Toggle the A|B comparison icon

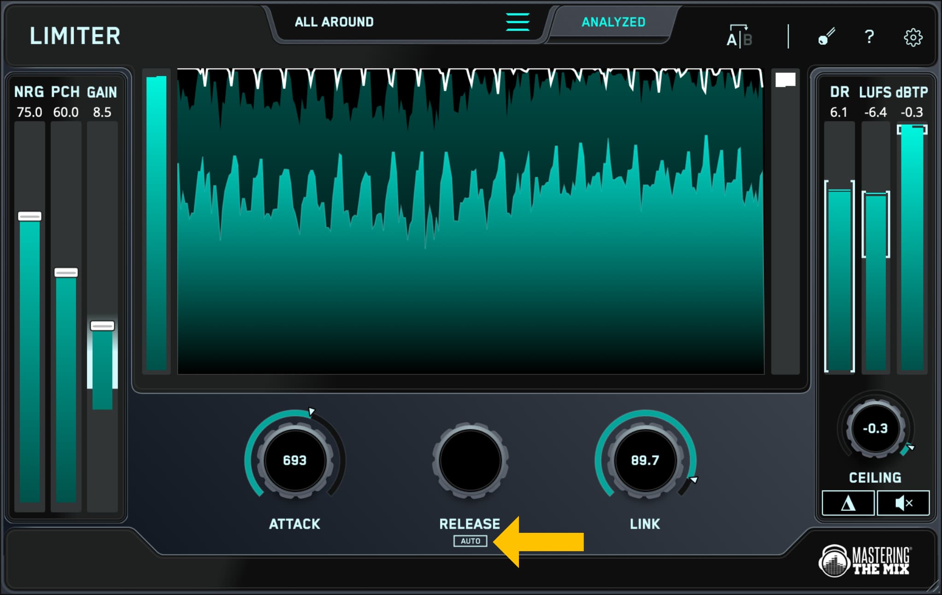[739, 36]
